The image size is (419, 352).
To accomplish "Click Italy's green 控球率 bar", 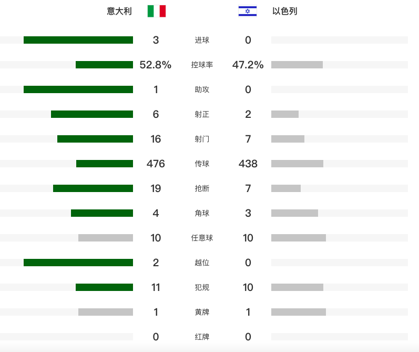I will pyautogui.click(x=104, y=65).
